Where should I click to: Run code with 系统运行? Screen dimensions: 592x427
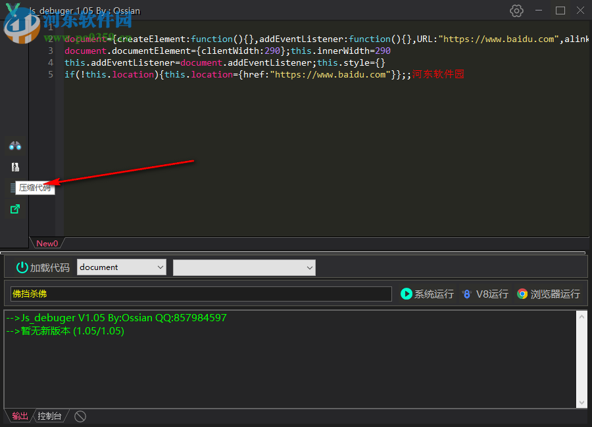pyautogui.click(x=432, y=294)
